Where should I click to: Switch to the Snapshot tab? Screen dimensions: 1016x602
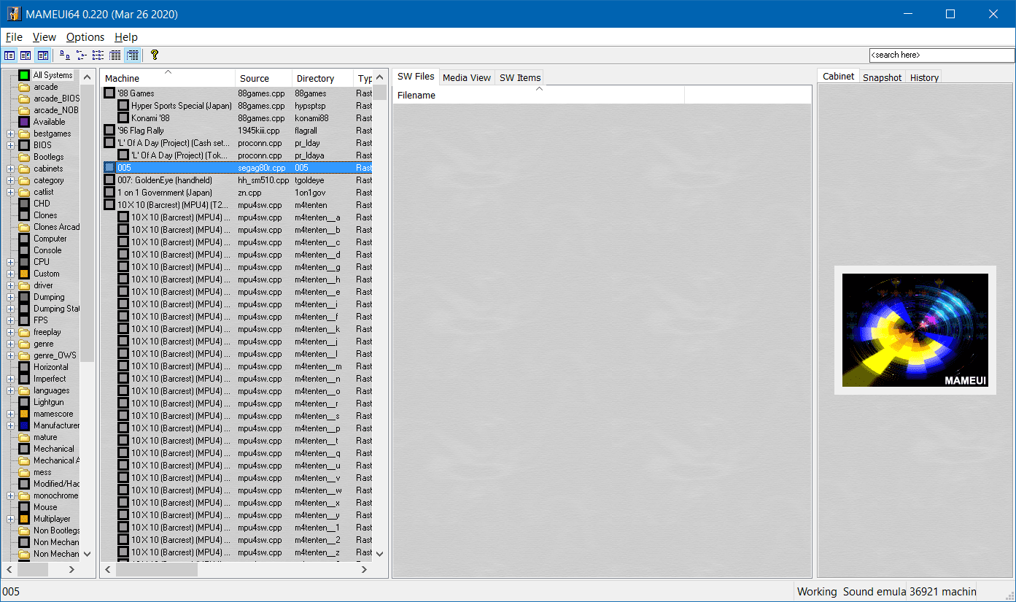click(x=883, y=77)
